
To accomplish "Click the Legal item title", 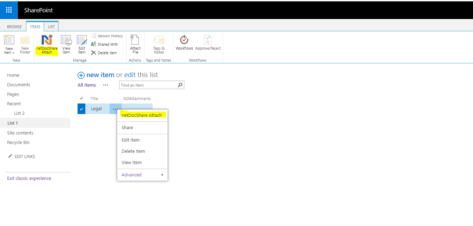I will [96, 109].
